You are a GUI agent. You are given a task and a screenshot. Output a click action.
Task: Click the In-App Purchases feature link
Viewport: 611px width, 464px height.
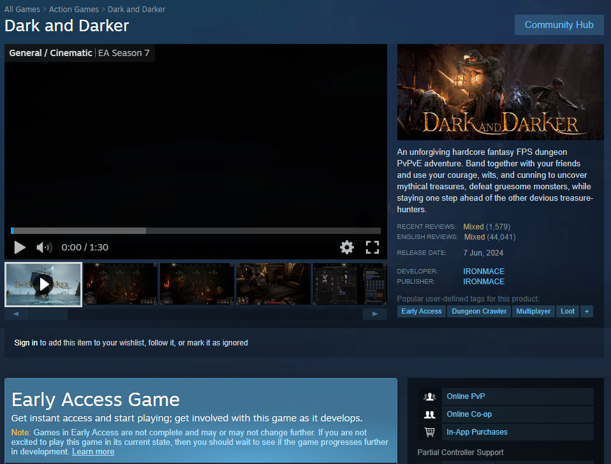pyautogui.click(x=517, y=432)
